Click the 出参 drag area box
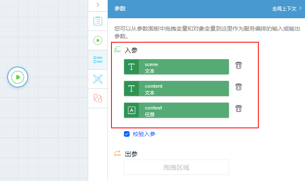Screen dimensions: 305x181 point(176,167)
